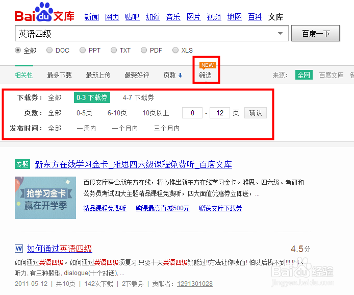
Task: Choose the 4-7 下载券 filter
Action: point(138,97)
